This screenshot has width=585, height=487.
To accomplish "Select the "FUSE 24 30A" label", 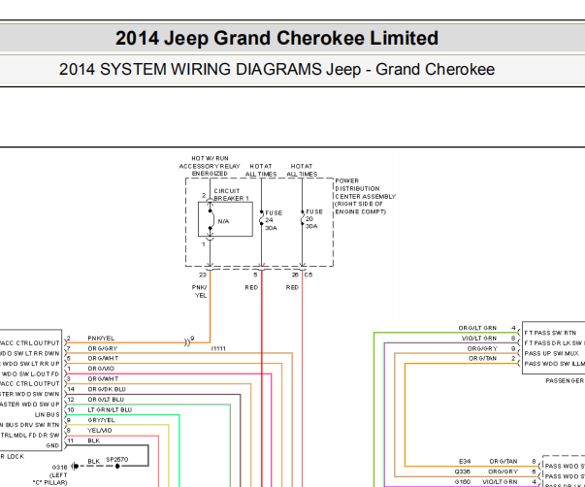I will point(274,220).
